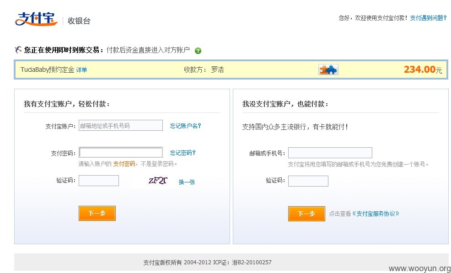Click the 我没支付宝账户,也能付款 heading
This screenshot has width=451, height=273.
[285, 104]
